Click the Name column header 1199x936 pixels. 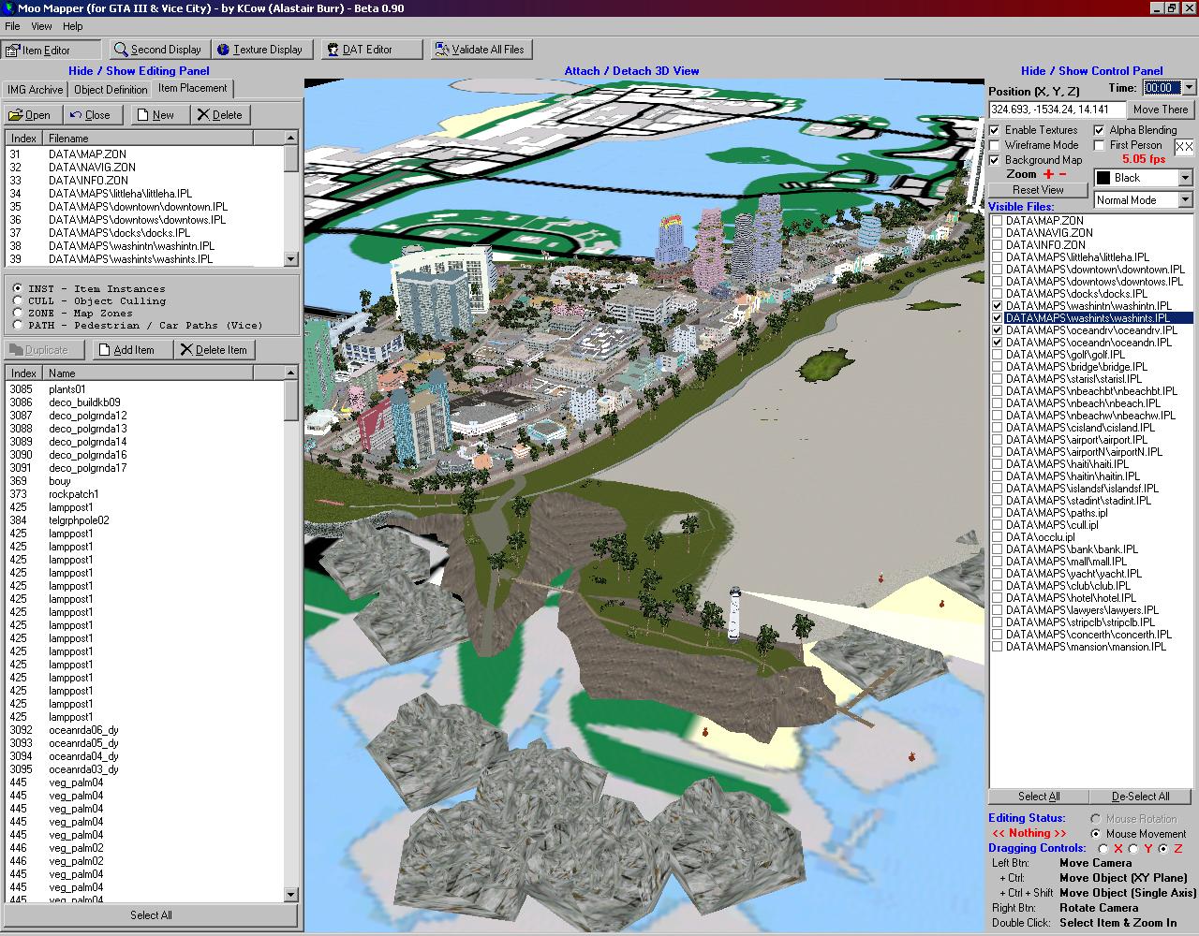tap(148, 373)
